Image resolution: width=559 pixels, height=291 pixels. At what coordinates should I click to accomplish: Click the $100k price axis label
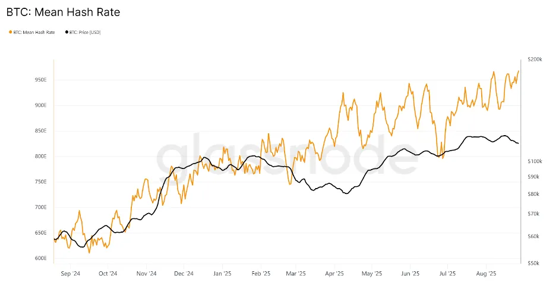tap(535, 161)
